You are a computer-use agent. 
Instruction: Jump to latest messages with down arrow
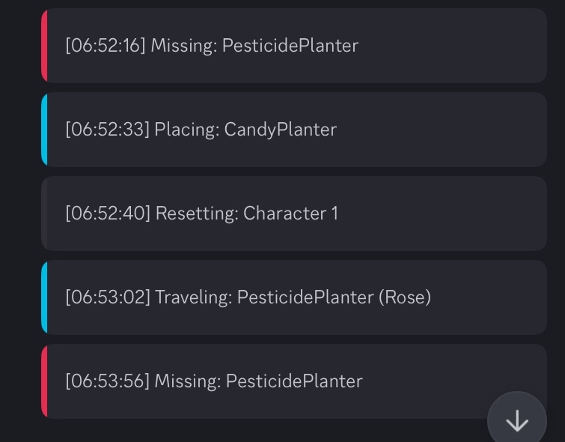tap(517, 421)
